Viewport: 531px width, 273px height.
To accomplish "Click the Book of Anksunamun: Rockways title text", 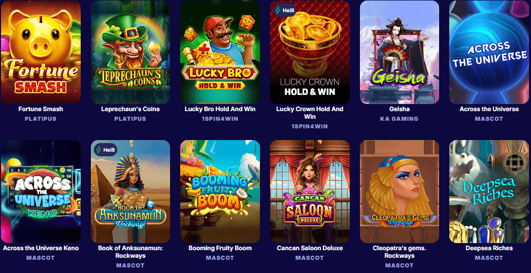I will [x=130, y=252].
